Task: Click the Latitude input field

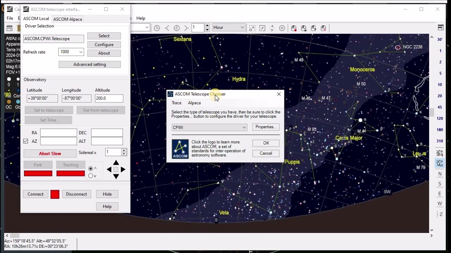Action: [42, 98]
